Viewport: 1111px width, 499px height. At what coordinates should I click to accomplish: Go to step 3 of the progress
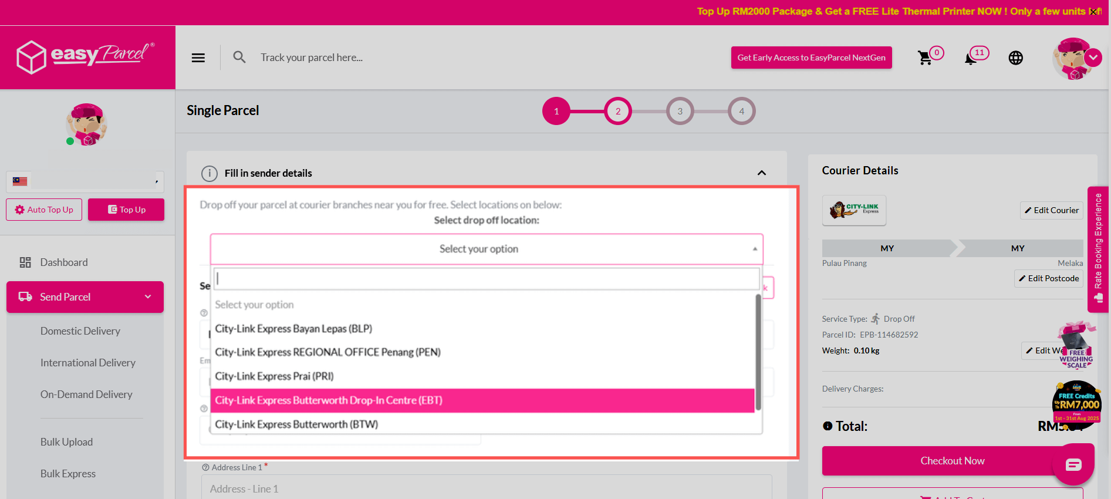point(680,111)
